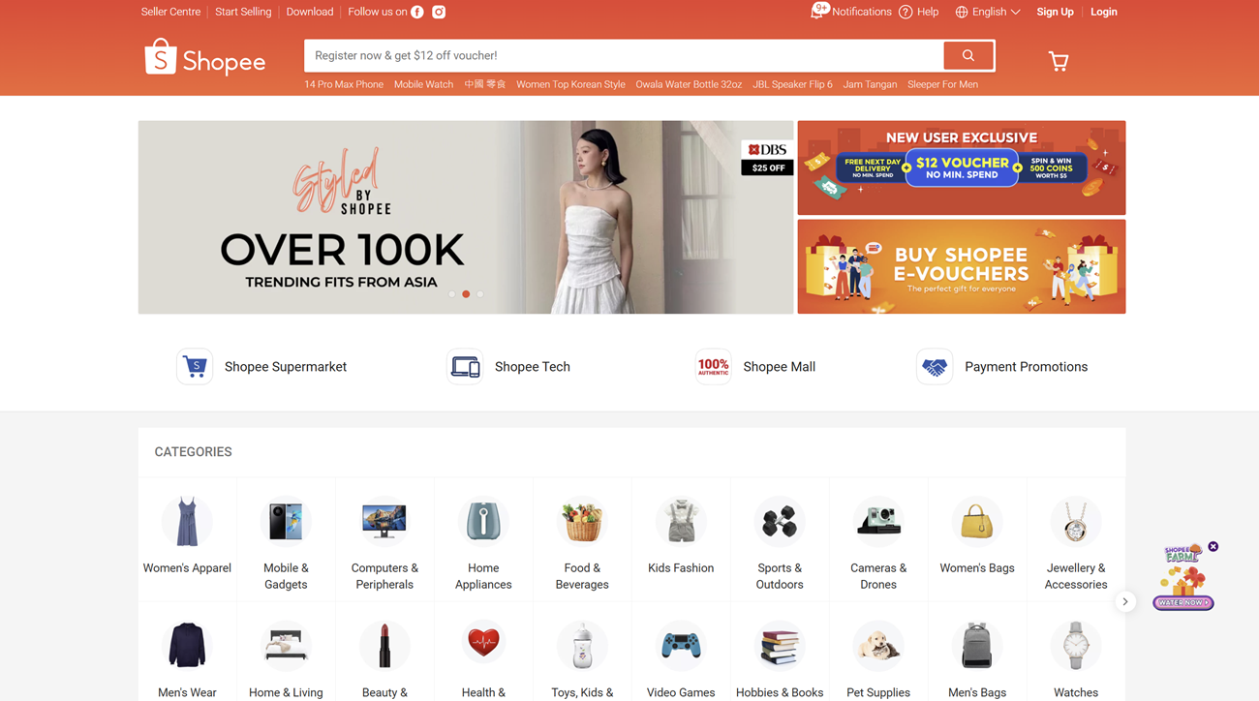1259x701 pixels.
Task: Click the Sign Up link
Action: pyautogui.click(x=1055, y=12)
